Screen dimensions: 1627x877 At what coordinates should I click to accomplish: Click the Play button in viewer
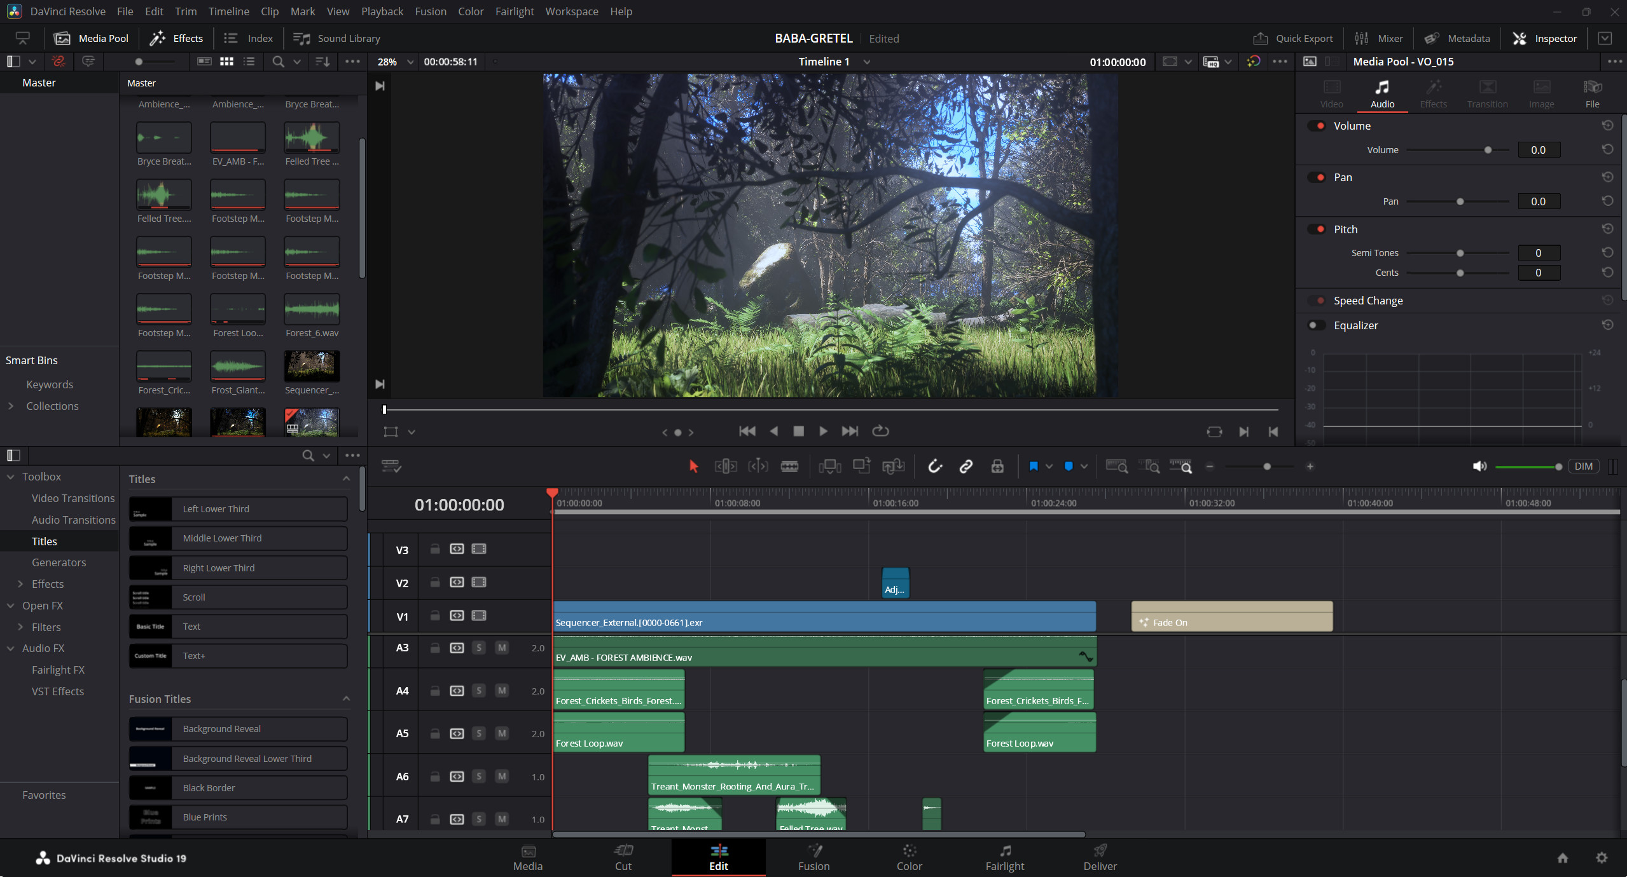[x=823, y=431]
